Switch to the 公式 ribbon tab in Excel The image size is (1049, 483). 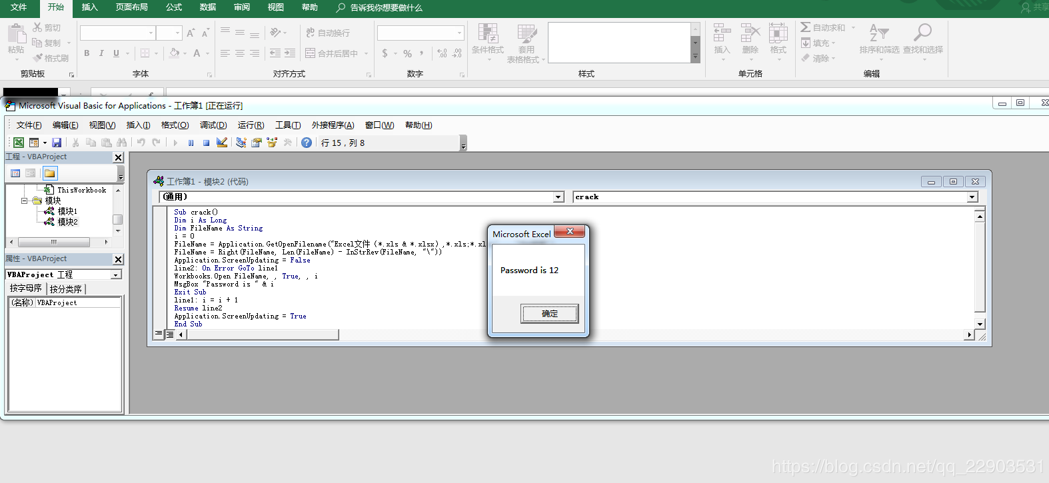174,7
